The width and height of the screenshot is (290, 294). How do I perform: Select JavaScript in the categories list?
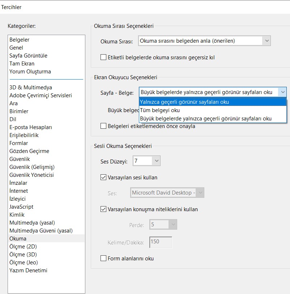(21, 207)
